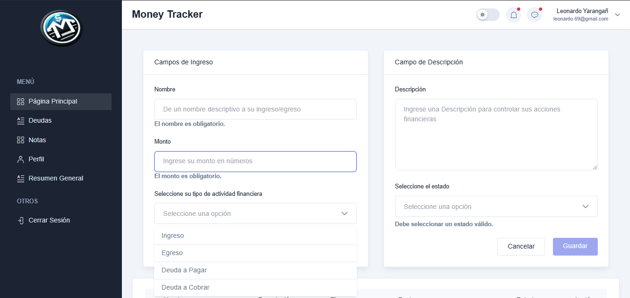Choose Deuda a Pagar option

click(x=255, y=270)
